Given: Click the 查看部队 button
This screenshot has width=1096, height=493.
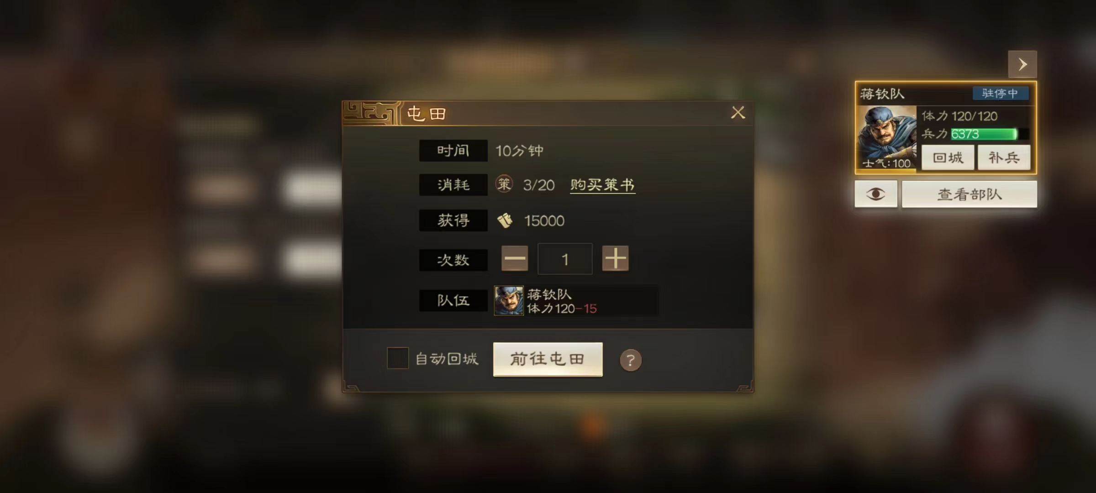Looking at the screenshot, I should 970,194.
